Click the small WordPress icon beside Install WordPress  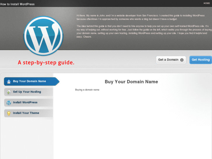point(9,103)
